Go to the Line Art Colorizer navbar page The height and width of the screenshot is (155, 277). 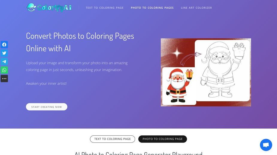click(196, 8)
